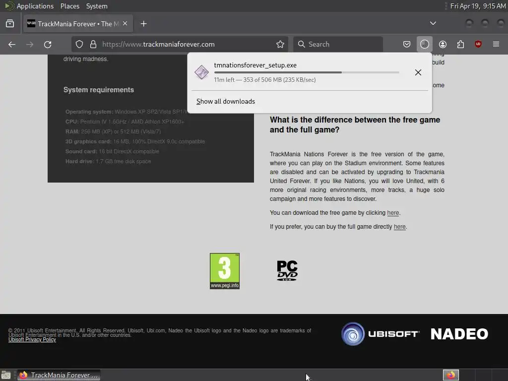Open Firefox View recent browsing
Image resolution: width=508 pixels, height=381 pixels.
[10, 24]
